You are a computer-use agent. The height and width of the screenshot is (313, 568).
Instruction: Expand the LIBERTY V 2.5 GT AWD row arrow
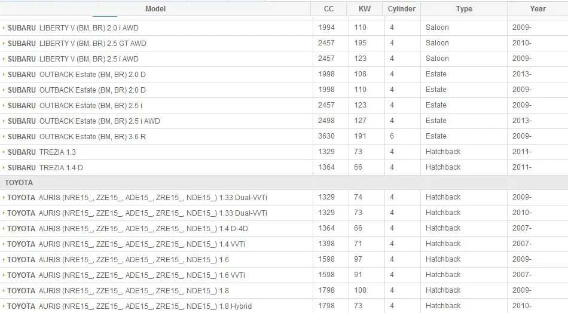pos(4,43)
